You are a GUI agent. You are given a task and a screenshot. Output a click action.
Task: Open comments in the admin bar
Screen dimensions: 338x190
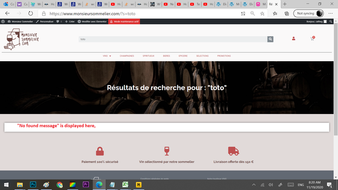59,22
